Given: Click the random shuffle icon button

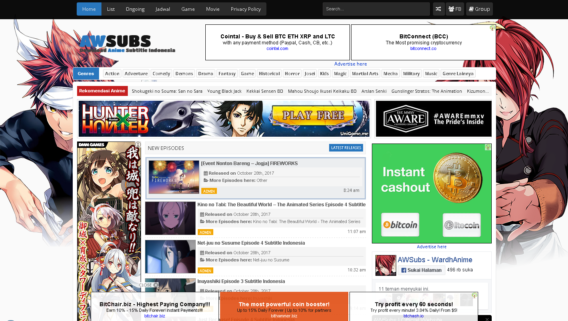Looking at the screenshot, I should click(439, 9).
